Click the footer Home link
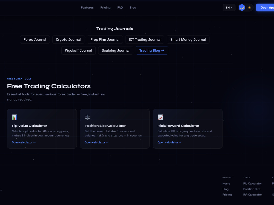This screenshot has width=274, height=205. pos(226,184)
